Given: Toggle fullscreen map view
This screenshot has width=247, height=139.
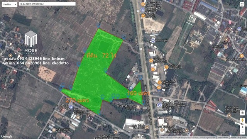Looking at the screenshot, I should click(x=242, y=4).
